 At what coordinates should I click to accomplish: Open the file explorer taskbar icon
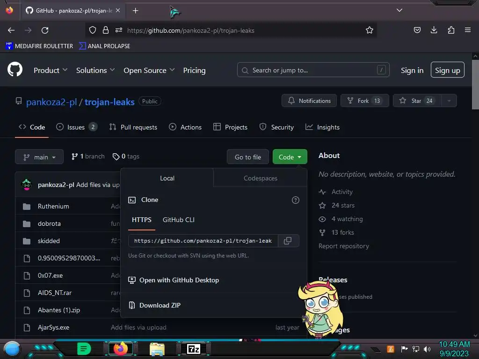[x=157, y=349]
